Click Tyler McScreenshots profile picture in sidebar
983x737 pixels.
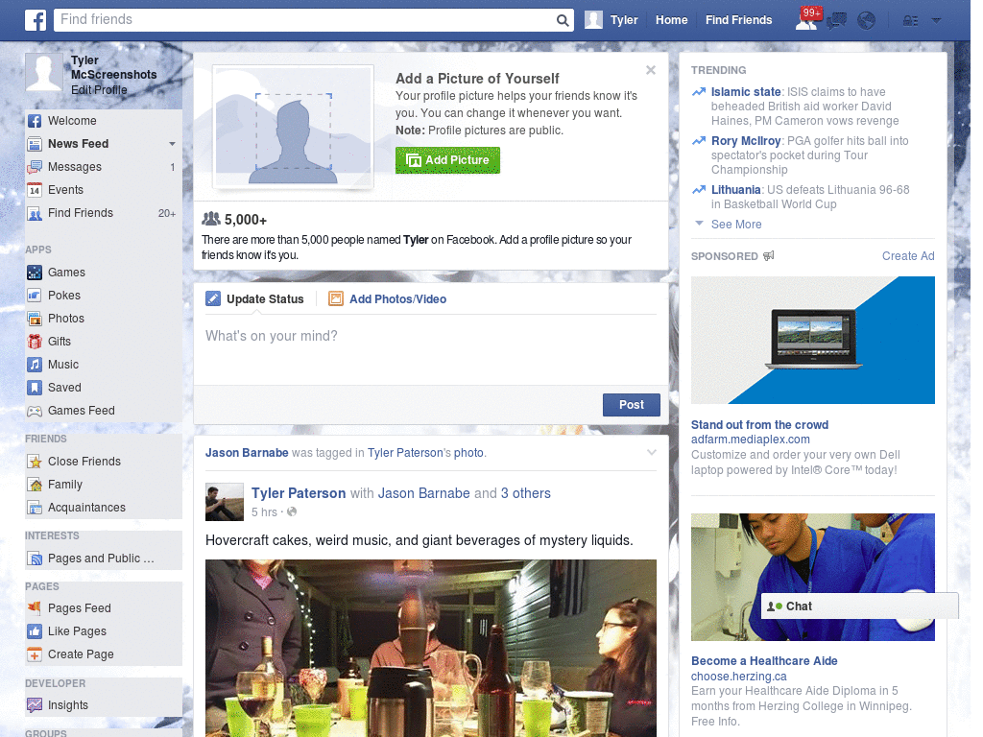click(44, 72)
